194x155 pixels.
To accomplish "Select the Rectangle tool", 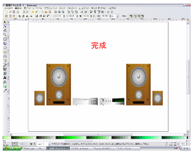I will coord(5,39).
